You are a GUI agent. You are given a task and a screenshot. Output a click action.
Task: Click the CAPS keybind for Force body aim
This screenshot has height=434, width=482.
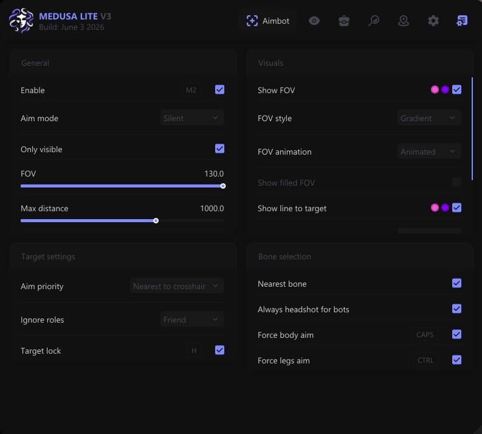pyautogui.click(x=425, y=335)
